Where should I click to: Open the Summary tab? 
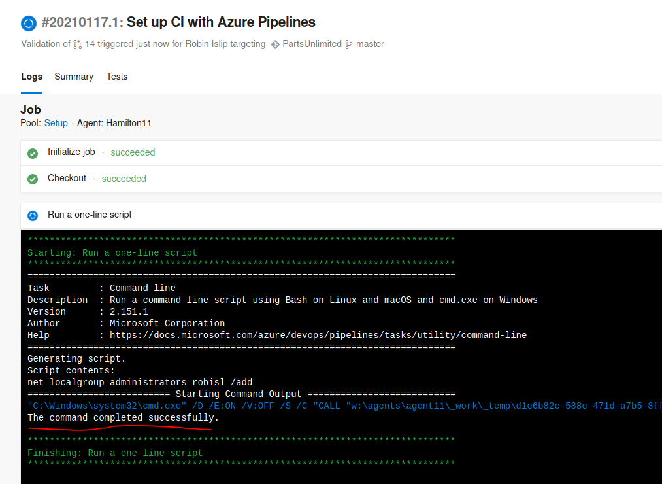74,77
